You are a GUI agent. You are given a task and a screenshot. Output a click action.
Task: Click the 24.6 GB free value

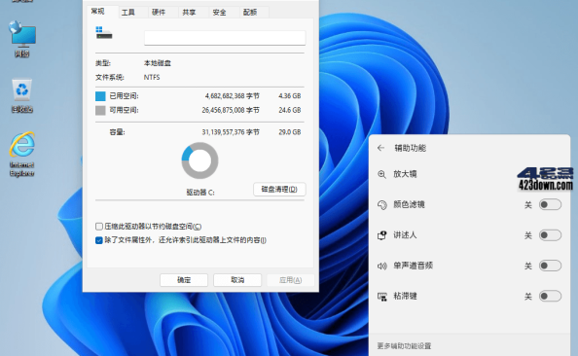click(x=290, y=110)
